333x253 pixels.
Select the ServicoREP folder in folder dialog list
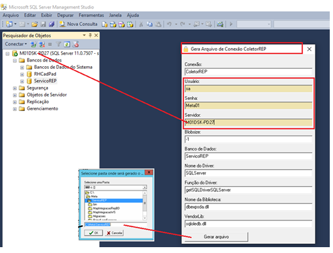pyautogui.click(x=114, y=200)
